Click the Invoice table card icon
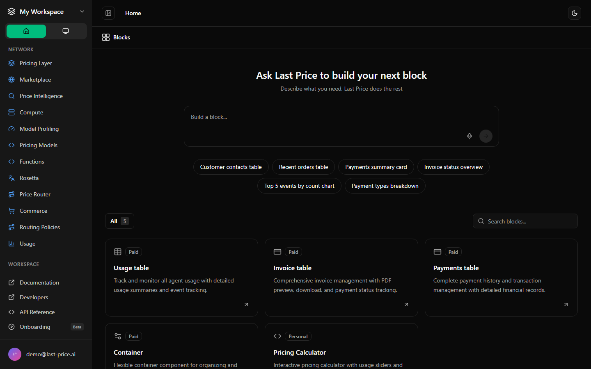Viewport: 591px width, 369px height. pyautogui.click(x=277, y=252)
